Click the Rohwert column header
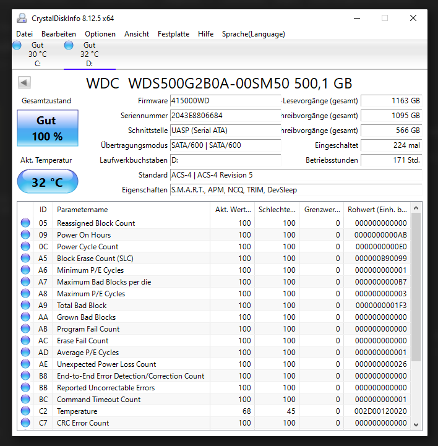 click(x=377, y=210)
